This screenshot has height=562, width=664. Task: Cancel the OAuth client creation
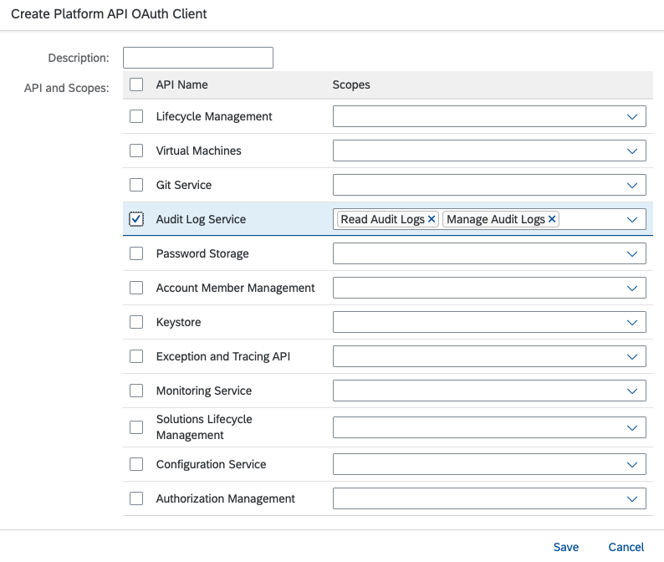[626, 547]
